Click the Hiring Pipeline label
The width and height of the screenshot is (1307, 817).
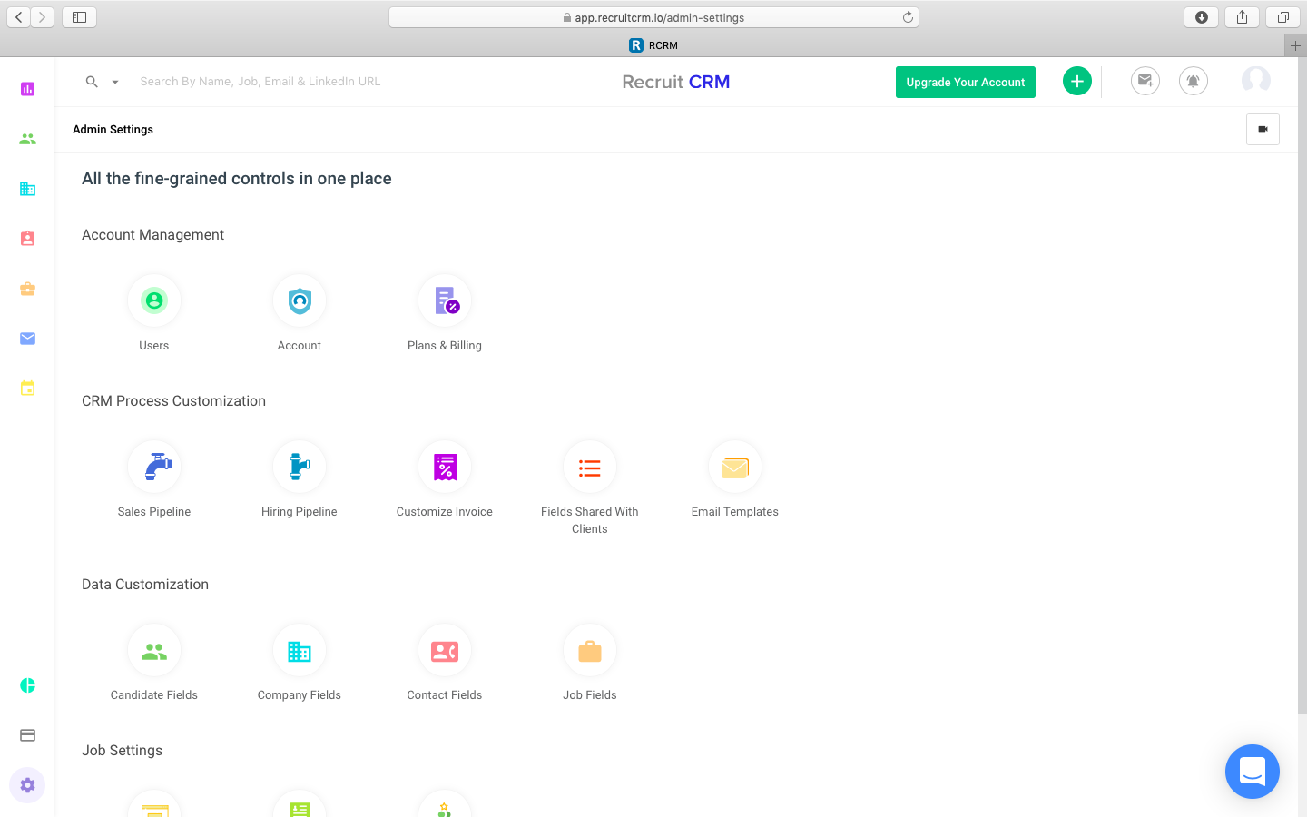(x=300, y=512)
